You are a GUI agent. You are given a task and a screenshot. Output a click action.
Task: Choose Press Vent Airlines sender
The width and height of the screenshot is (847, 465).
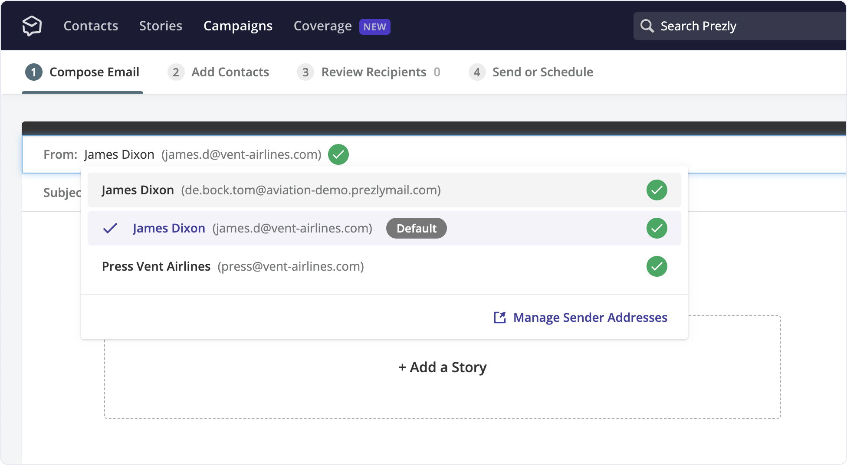(x=384, y=266)
